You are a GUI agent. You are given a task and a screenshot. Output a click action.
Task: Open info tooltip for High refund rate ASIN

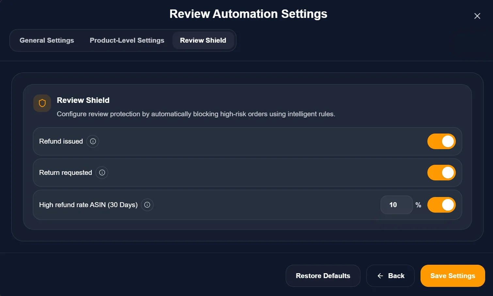[x=147, y=205]
